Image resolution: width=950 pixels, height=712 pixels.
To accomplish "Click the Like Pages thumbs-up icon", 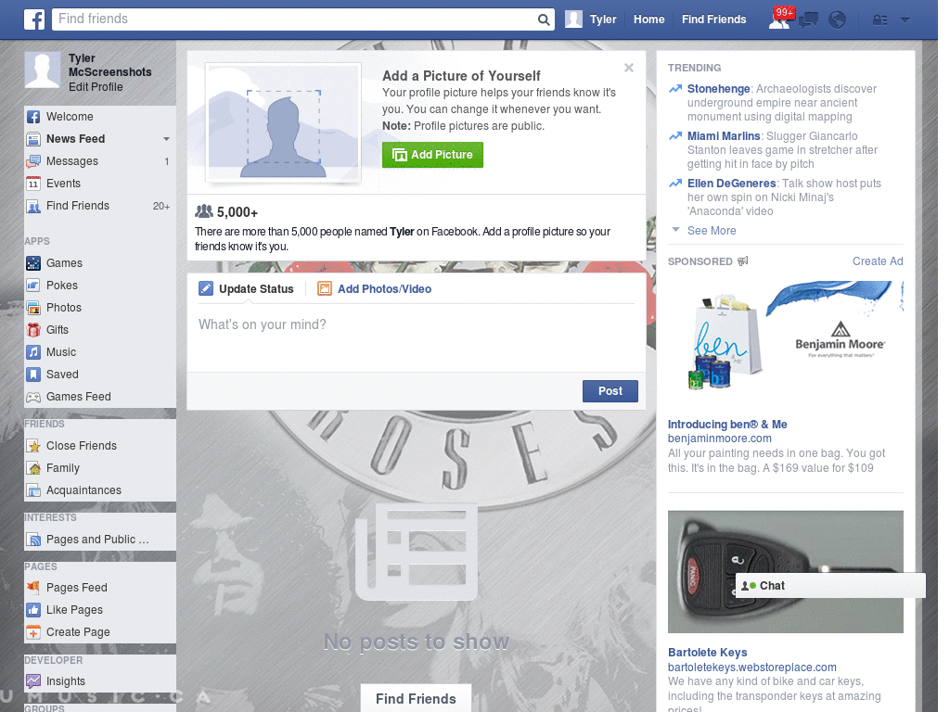I will pos(33,610).
